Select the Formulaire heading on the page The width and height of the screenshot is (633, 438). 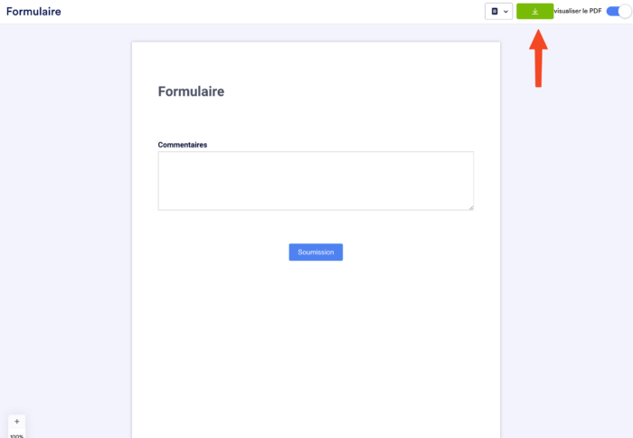pyautogui.click(x=191, y=91)
